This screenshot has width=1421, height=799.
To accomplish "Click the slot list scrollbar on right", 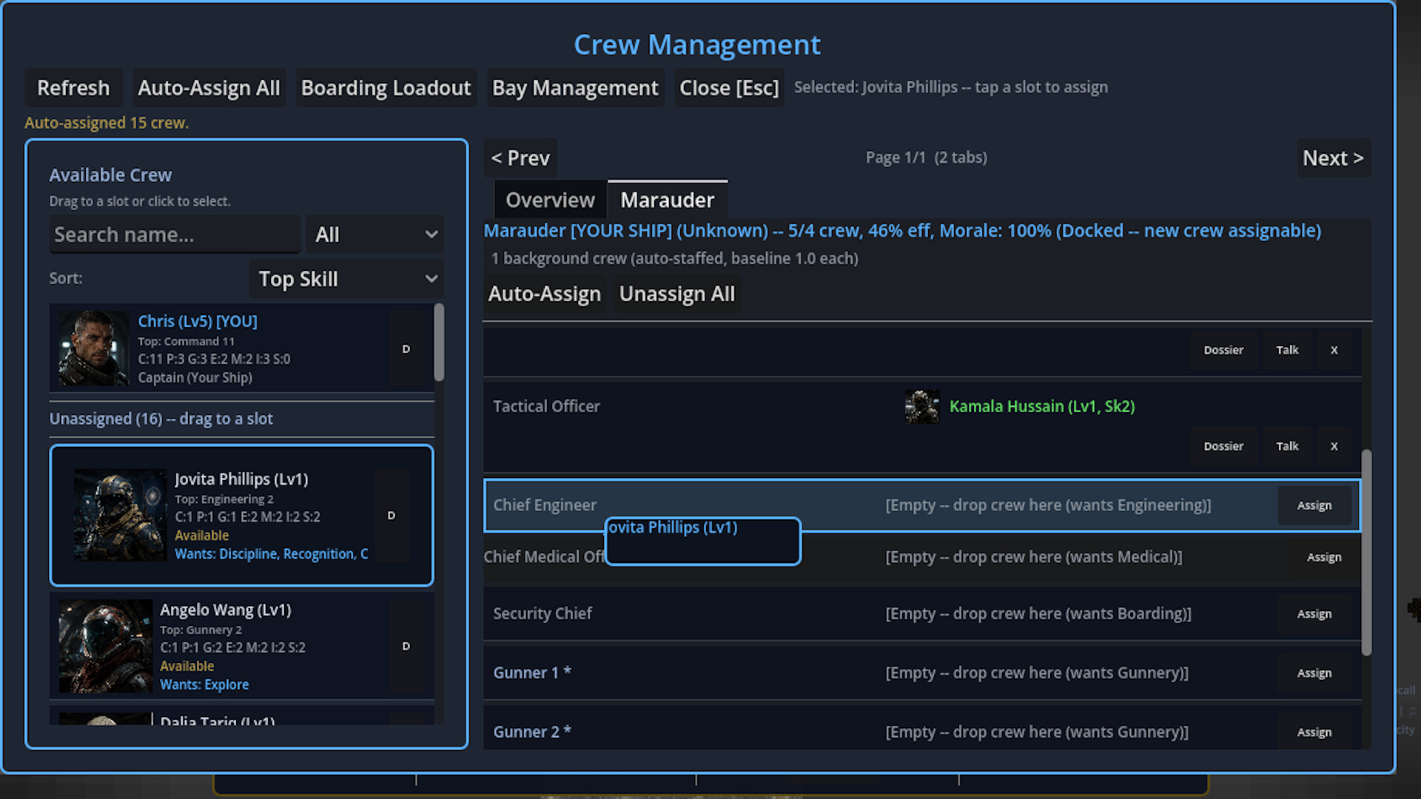I will point(1366,552).
